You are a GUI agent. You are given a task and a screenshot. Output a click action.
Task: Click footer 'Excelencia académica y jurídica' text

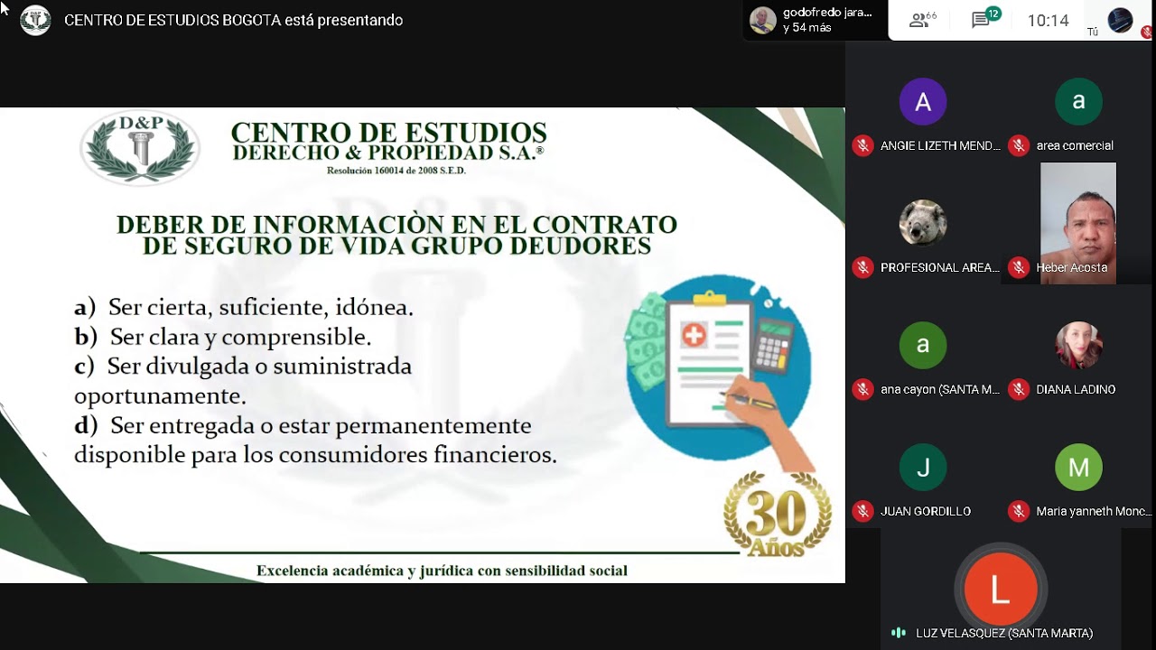coord(442,571)
